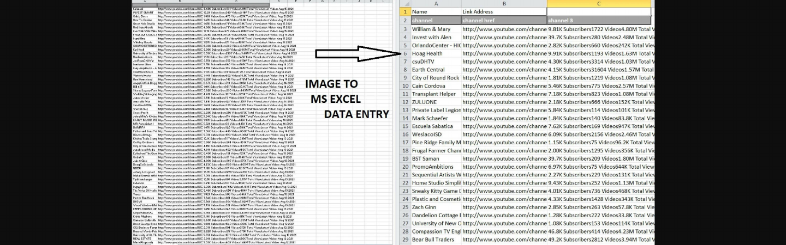Click the 'Name' cell in row 1

436,11
